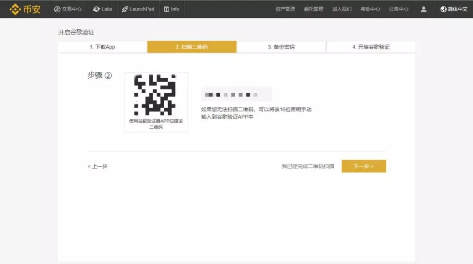Select step tab 1. 下载App

tap(102, 47)
